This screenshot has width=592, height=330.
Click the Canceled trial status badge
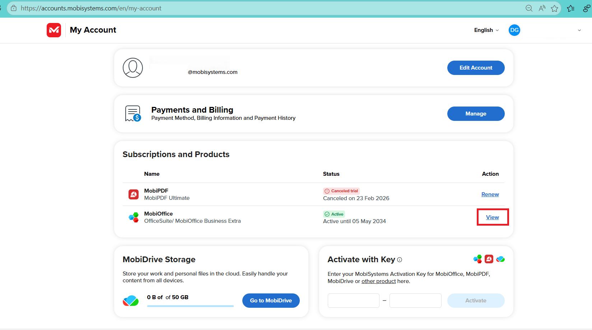(341, 191)
